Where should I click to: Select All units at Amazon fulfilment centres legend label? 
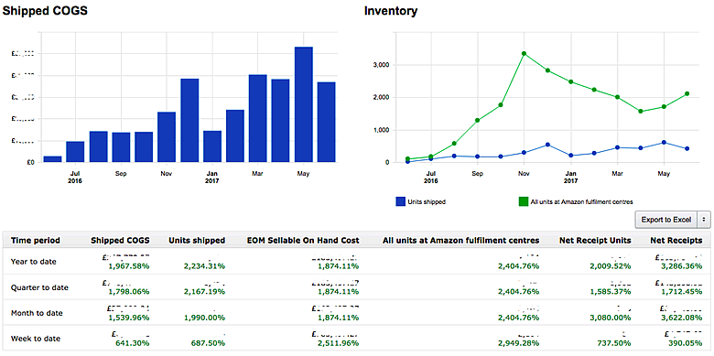(x=582, y=201)
